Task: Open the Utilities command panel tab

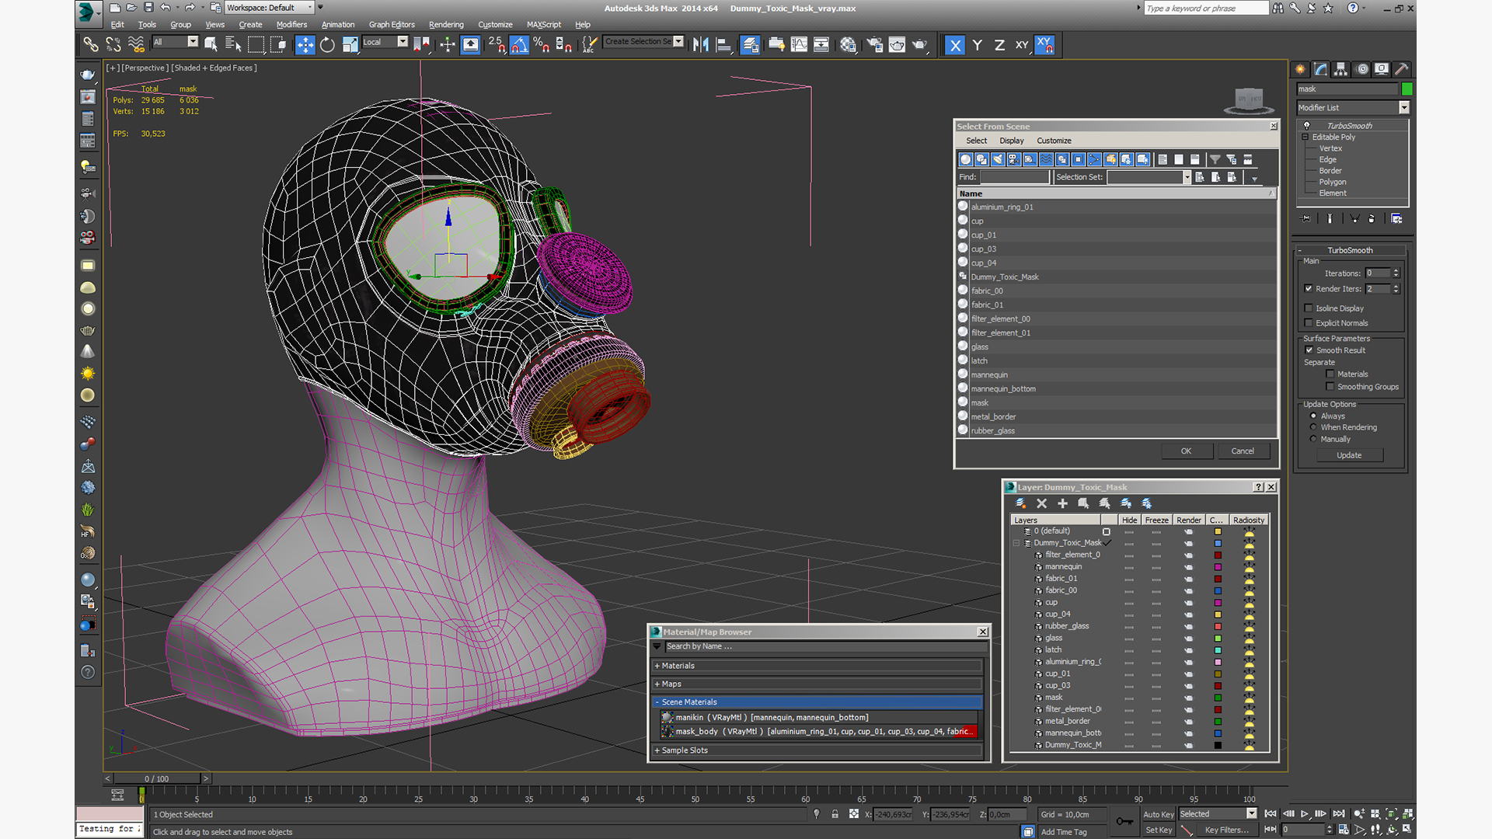Action: 1401,69
